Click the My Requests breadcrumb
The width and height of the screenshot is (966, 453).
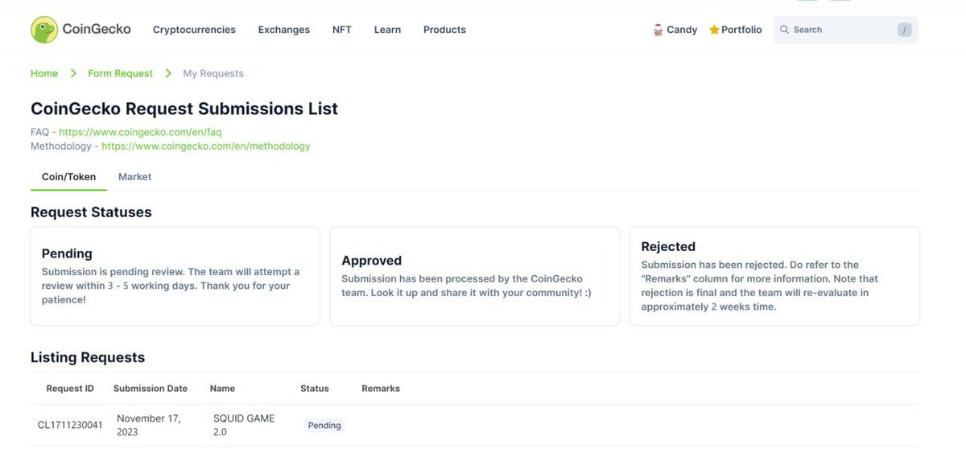213,73
